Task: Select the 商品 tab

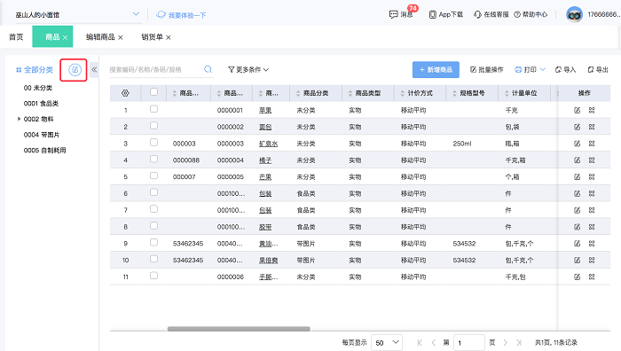Action: [x=52, y=37]
